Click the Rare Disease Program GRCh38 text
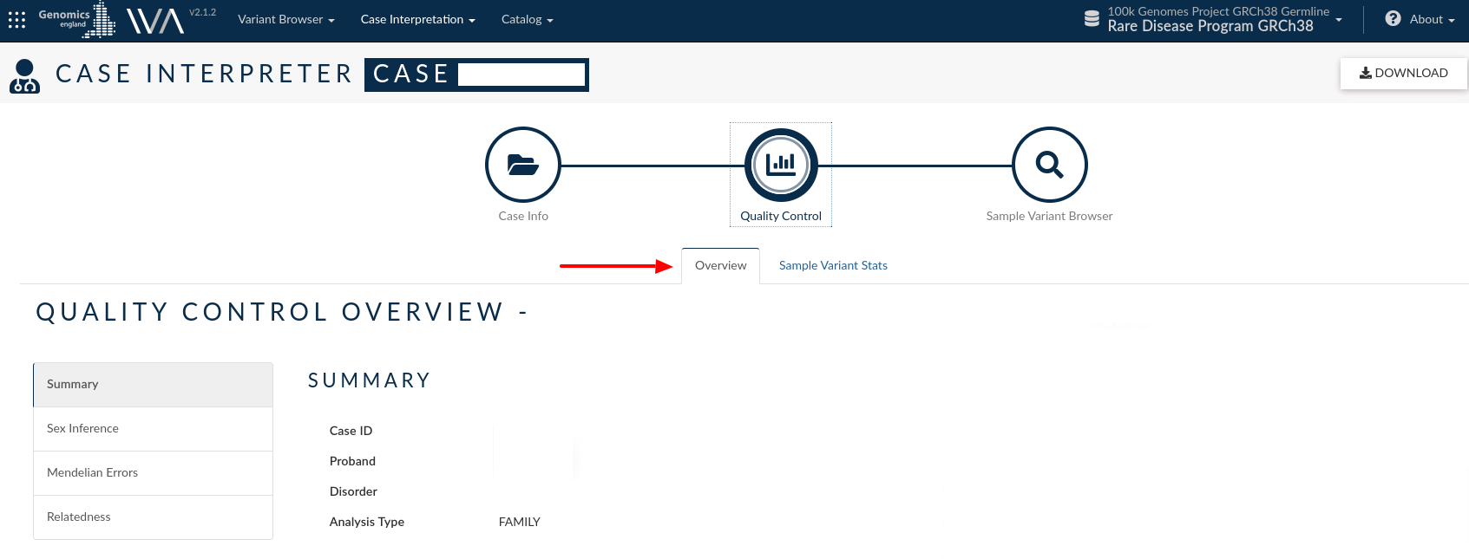Screen dimensions: 1469x559 1210,26
